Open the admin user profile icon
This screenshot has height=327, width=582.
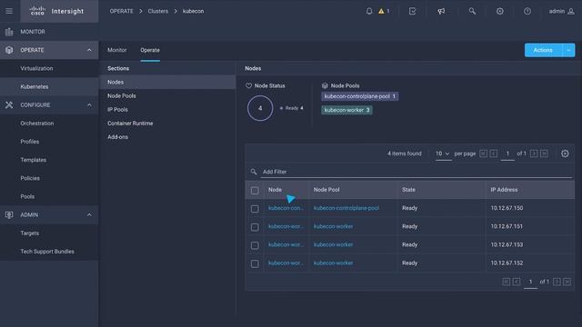(571, 11)
